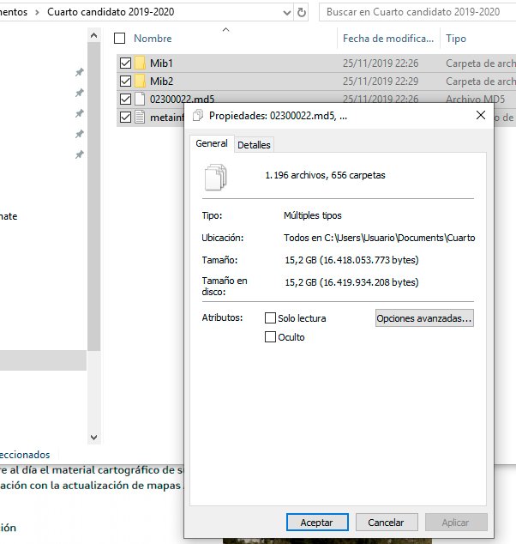Sort files by the Nombre column header
The width and height of the screenshot is (516, 544).
[153, 39]
